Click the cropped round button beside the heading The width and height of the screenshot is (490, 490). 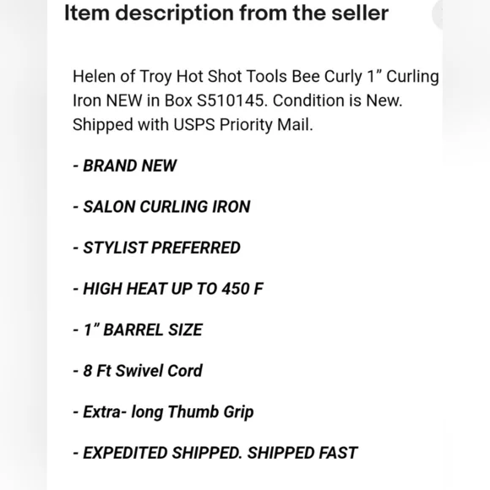point(438,14)
